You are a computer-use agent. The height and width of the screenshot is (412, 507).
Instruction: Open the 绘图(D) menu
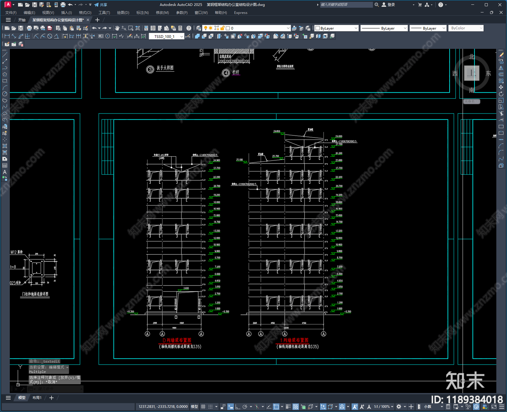coord(123,13)
